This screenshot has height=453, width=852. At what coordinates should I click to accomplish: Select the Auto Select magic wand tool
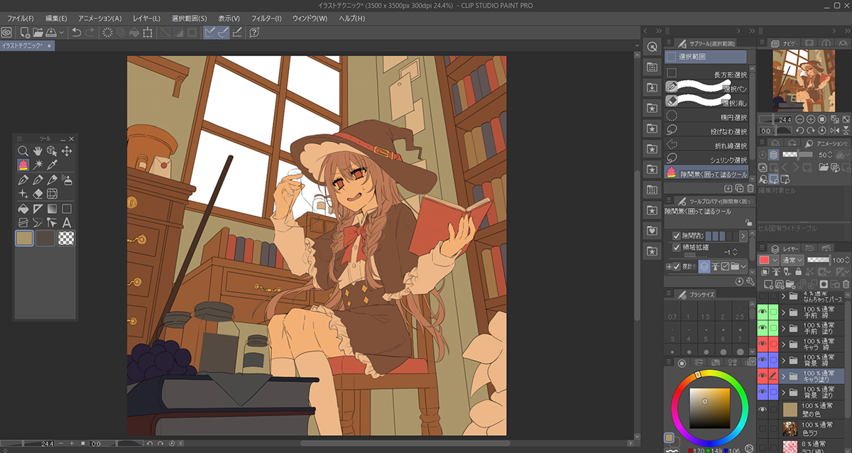(38, 165)
